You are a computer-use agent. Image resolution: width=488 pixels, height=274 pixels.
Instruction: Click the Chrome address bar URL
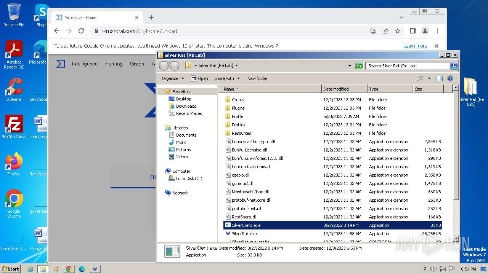pos(140,31)
